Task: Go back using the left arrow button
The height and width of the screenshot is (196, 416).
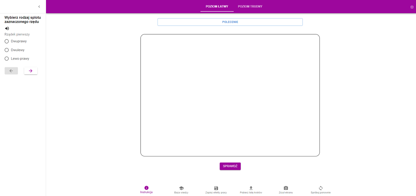Action: click(x=11, y=71)
